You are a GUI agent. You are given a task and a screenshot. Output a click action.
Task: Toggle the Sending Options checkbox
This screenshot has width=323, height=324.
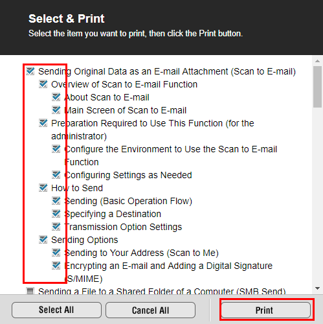tap(43, 239)
